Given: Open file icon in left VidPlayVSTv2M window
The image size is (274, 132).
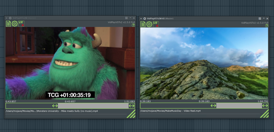Looking at the screenshot, I should 8,24.
